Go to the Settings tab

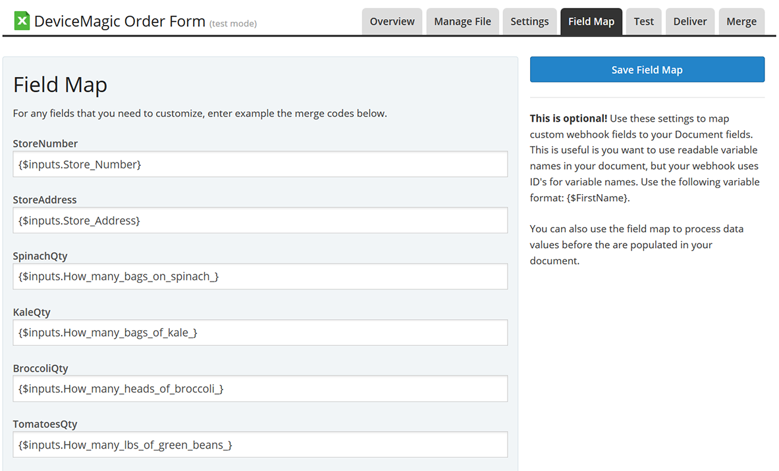[x=529, y=22]
